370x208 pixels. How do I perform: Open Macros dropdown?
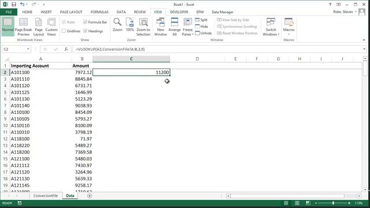289,27
